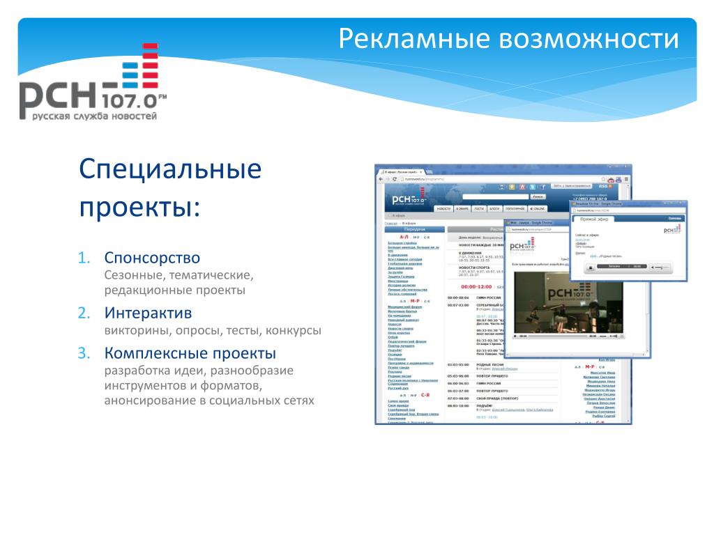Click the speaker icon in the radio player
Screen dimensions: 714x535
652,267
